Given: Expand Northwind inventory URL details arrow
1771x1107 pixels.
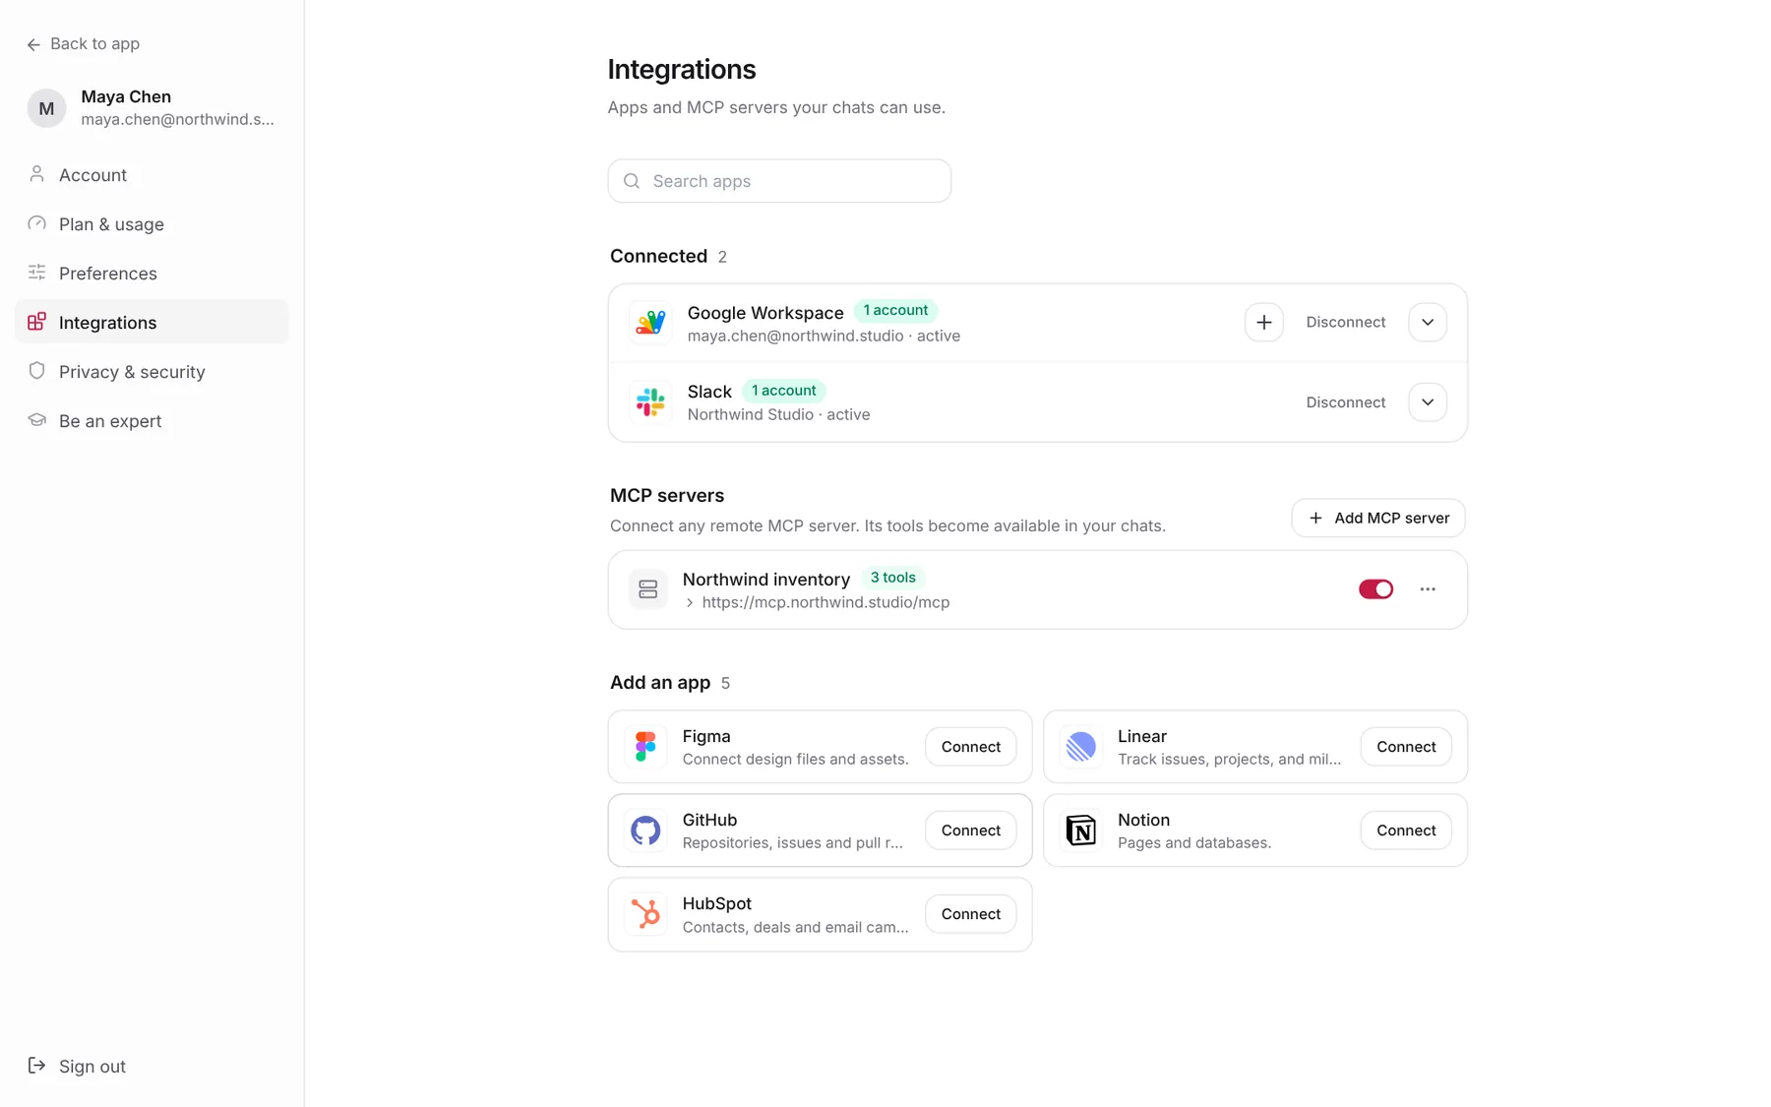Looking at the screenshot, I should (x=690, y=603).
